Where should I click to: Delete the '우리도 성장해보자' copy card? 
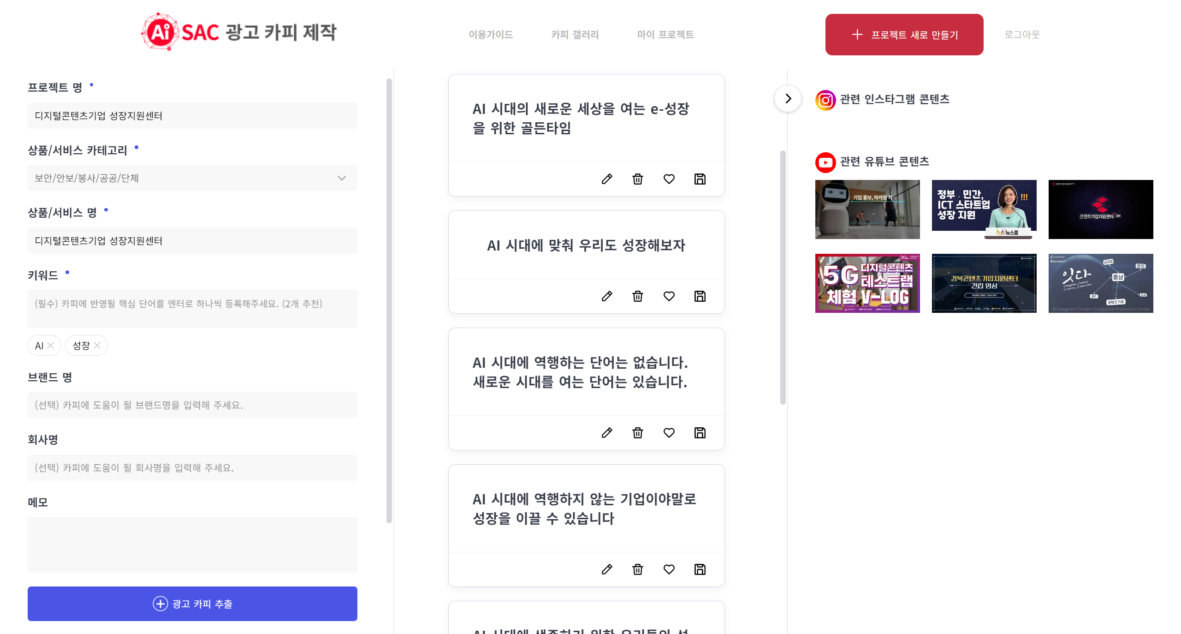(638, 296)
